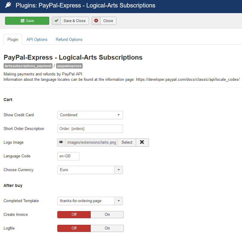Click the plugin plug icon in header
The height and width of the screenshot is (237, 242).
(8, 5)
